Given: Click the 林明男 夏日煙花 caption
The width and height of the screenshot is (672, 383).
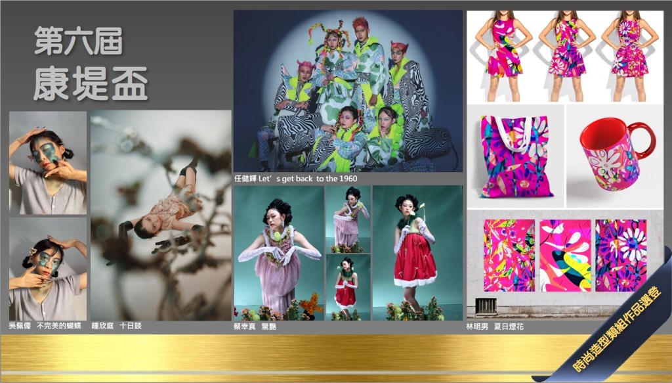Looking at the screenshot, I should tap(495, 327).
